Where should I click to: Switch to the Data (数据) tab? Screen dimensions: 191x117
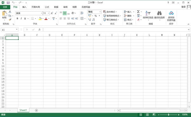pyautogui.click(x=56, y=7)
